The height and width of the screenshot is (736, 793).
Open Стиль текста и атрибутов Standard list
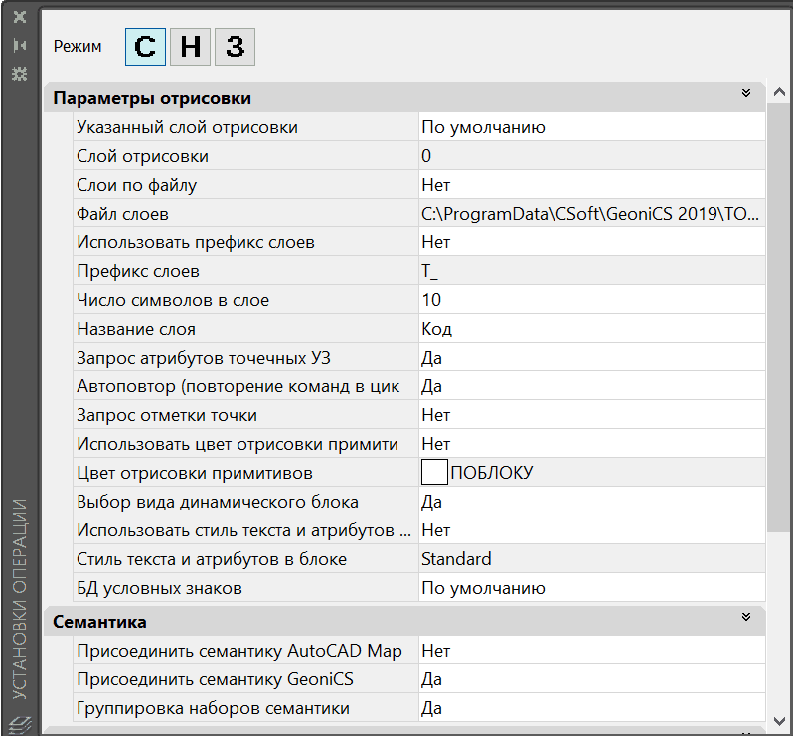(591, 559)
